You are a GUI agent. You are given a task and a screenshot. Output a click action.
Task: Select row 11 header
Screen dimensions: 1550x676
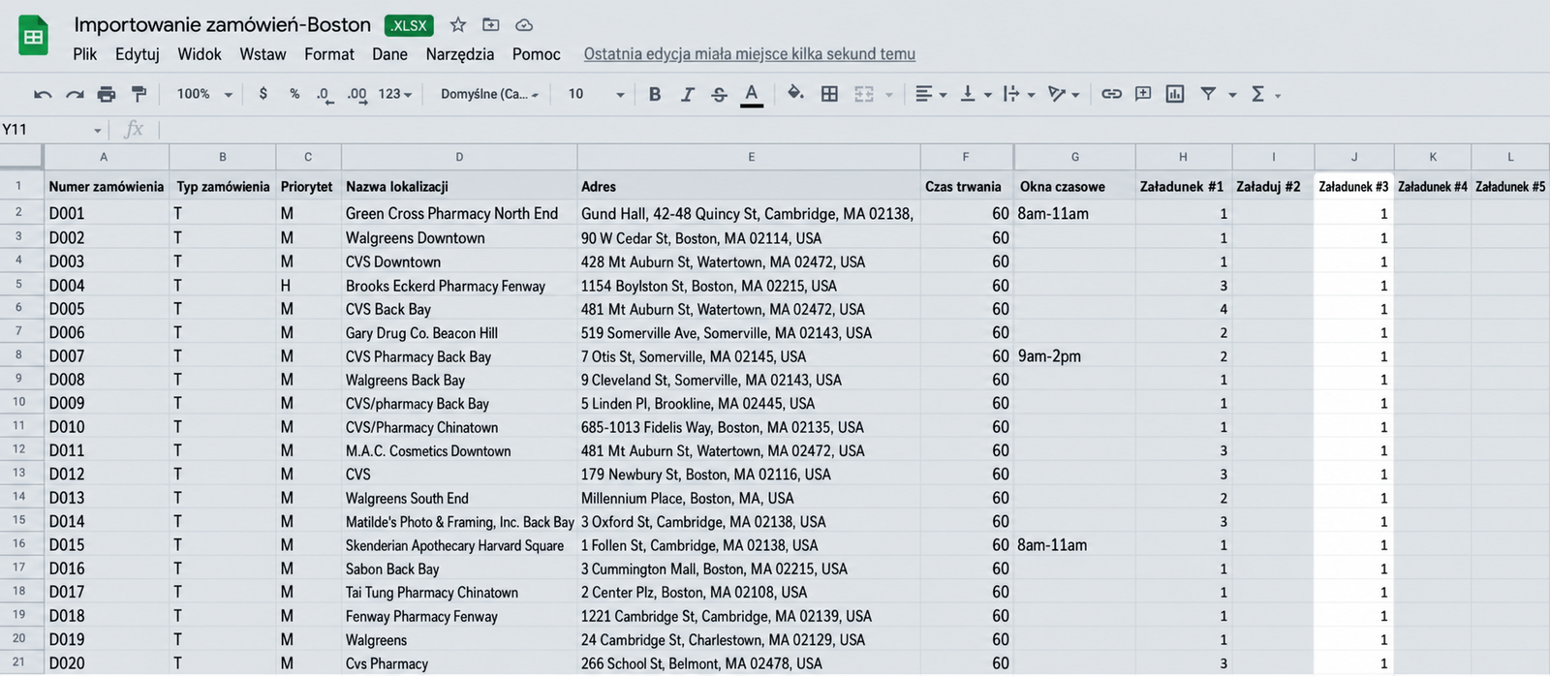[19, 426]
